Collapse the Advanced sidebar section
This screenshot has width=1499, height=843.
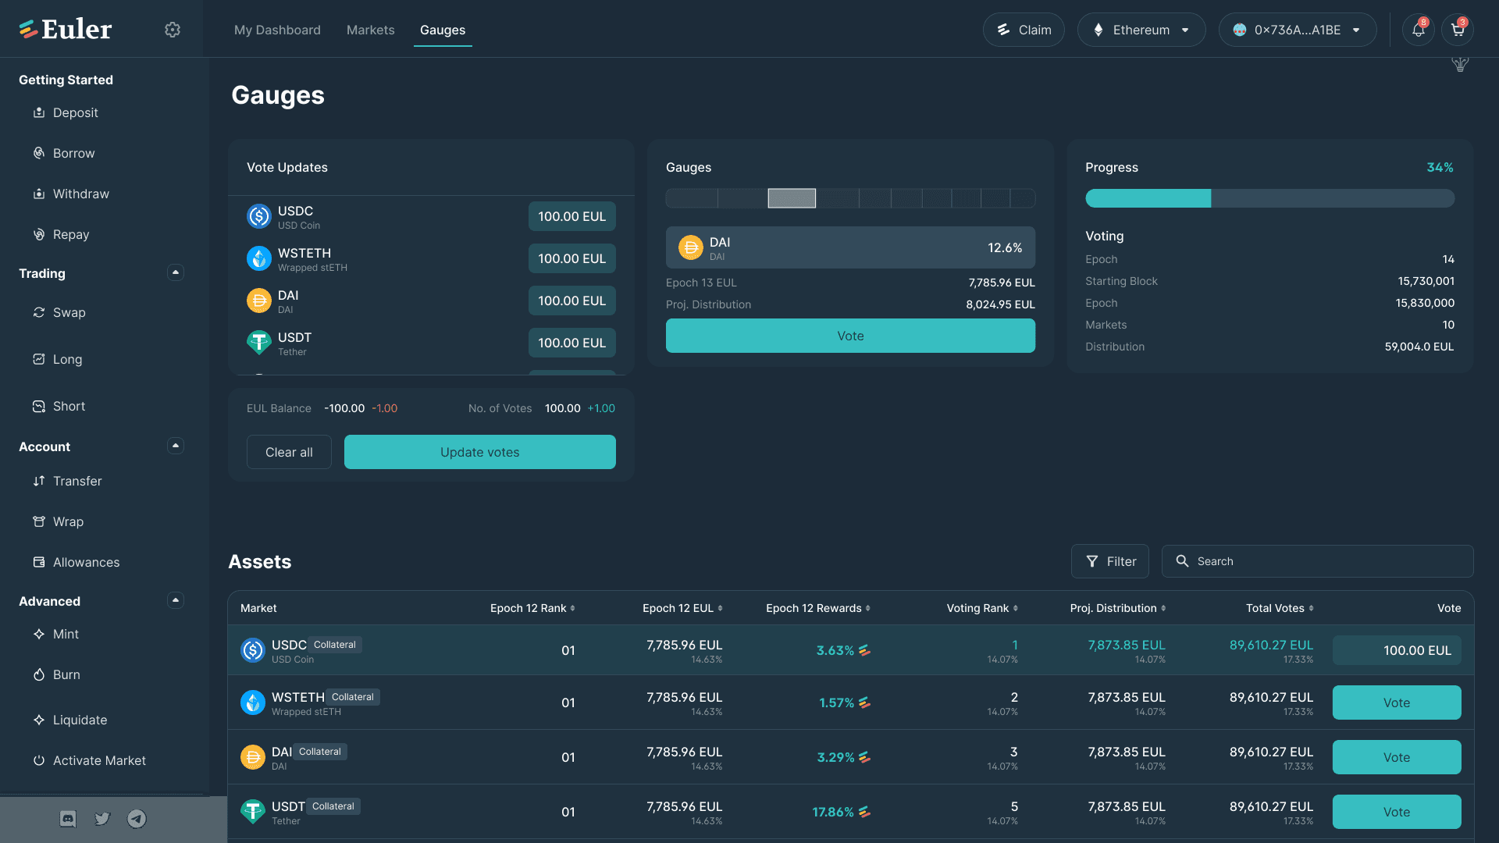tap(176, 600)
